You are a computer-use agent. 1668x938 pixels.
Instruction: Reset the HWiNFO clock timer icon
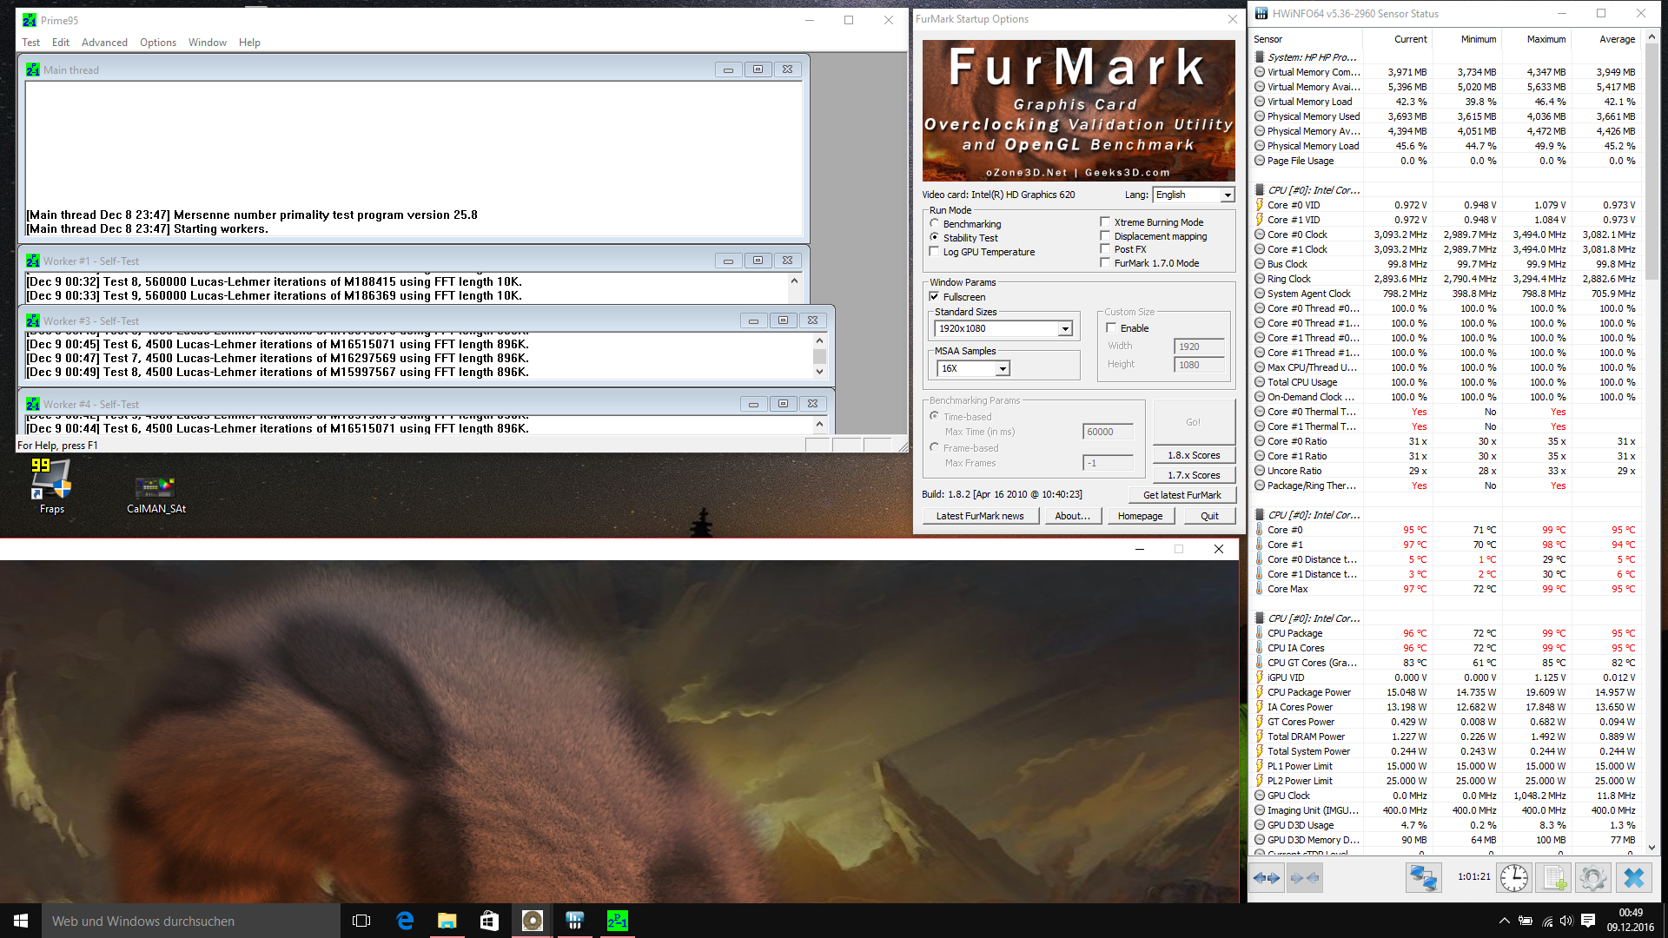click(x=1514, y=878)
